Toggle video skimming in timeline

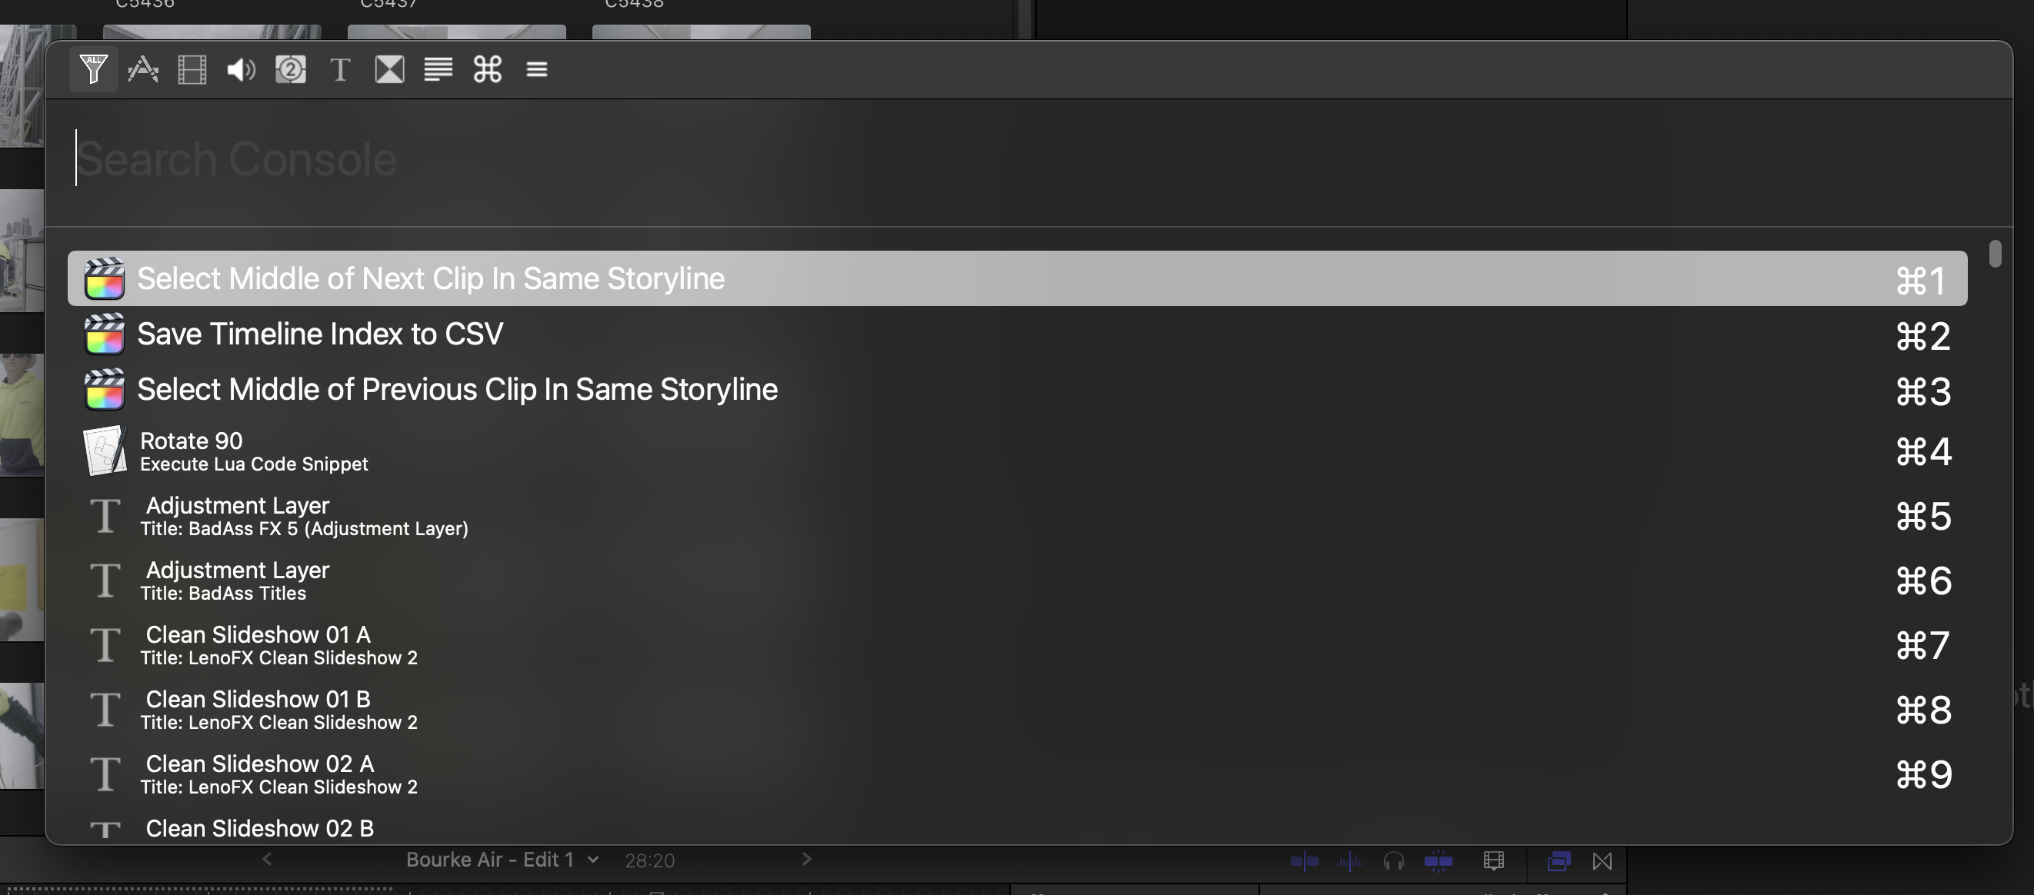tap(1304, 861)
